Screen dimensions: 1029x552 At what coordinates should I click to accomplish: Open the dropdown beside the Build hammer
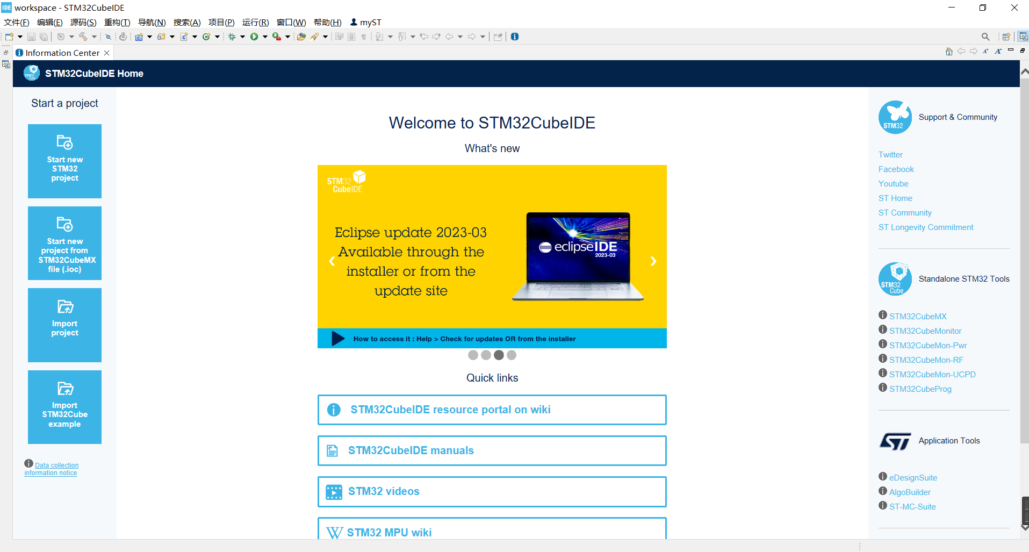[x=94, y=37]
